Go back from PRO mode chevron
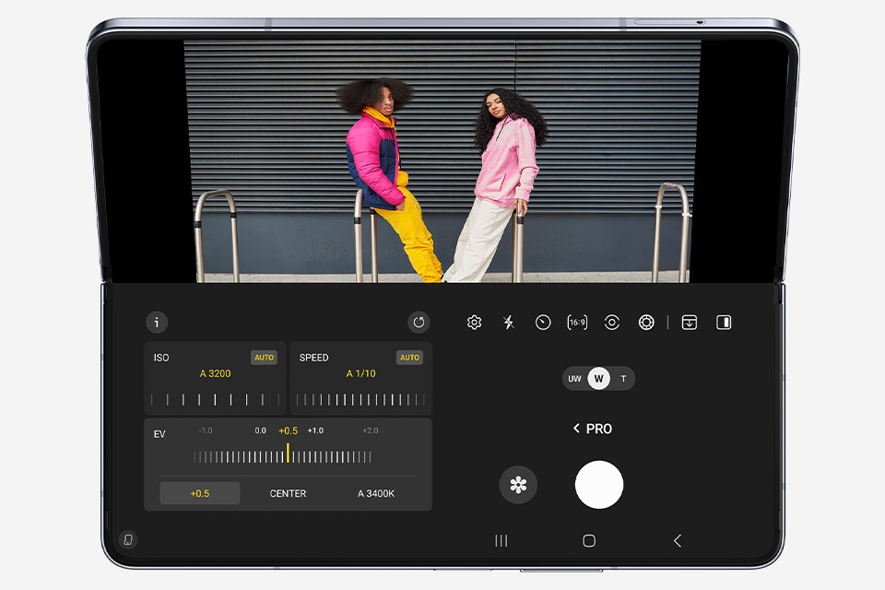 [x=576, y=429]
